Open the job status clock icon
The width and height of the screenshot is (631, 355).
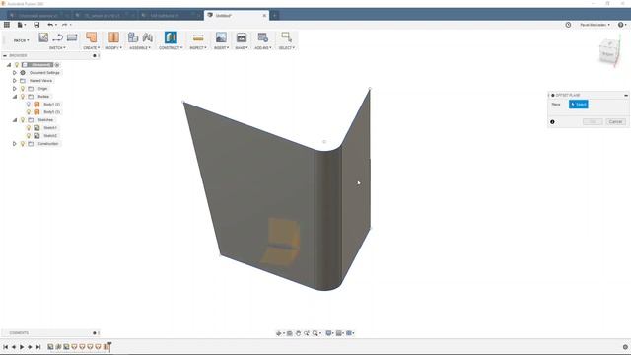coord(568,25)
